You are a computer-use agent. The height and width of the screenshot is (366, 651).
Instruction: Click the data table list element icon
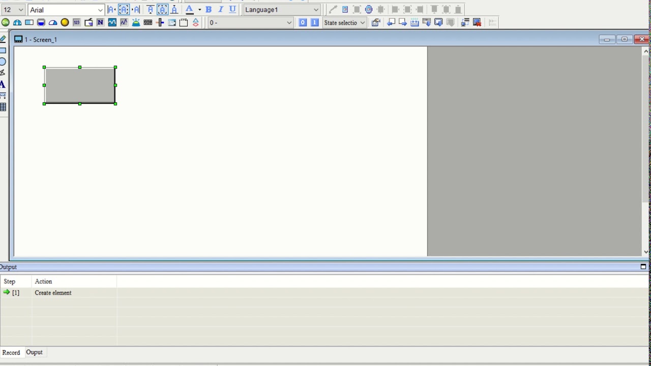tap(172, 22)
